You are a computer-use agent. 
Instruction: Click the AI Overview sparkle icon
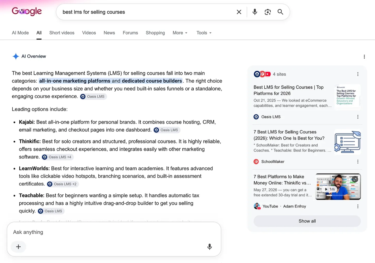(16, 56)
